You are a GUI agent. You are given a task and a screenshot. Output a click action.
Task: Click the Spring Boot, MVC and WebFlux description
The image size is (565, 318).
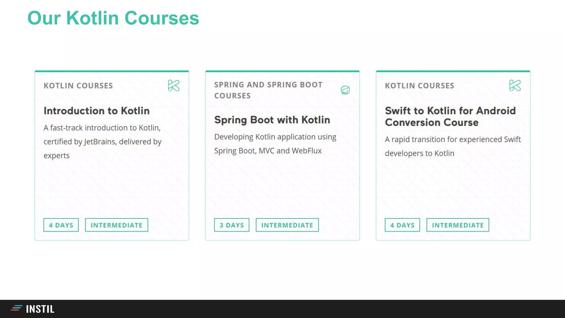(x=275, y=144)
